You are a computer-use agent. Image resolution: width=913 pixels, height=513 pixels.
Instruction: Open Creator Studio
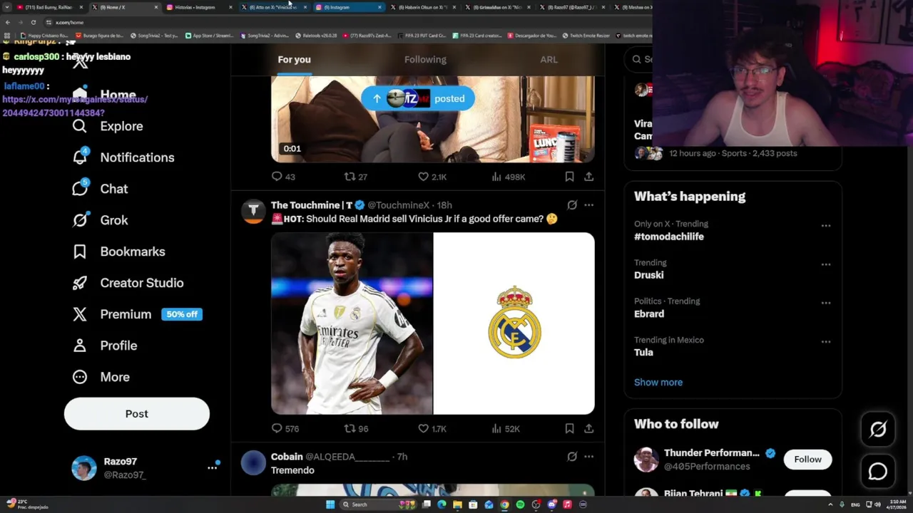pos(128,283)
